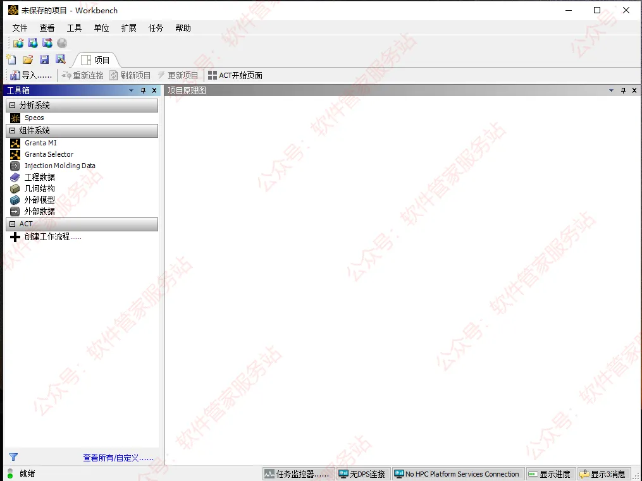Image resolution: width=642 pixels, height=481 pixels.
Task: Click the Granta Selector icon
Action: (x=15, y=155)
